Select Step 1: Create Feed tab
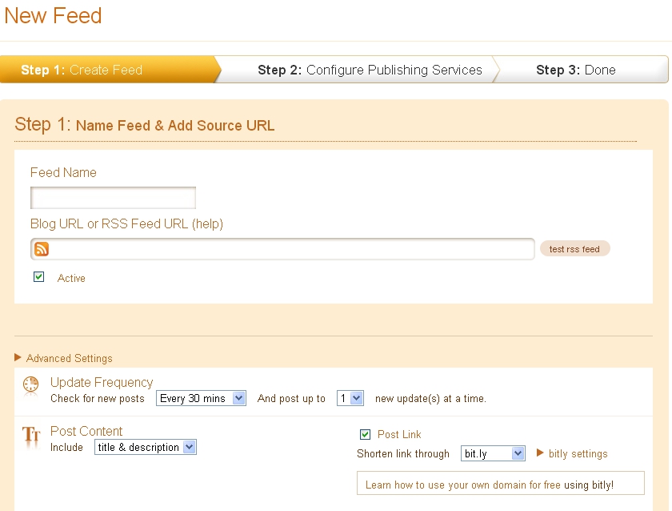 [x=110, y=70]
